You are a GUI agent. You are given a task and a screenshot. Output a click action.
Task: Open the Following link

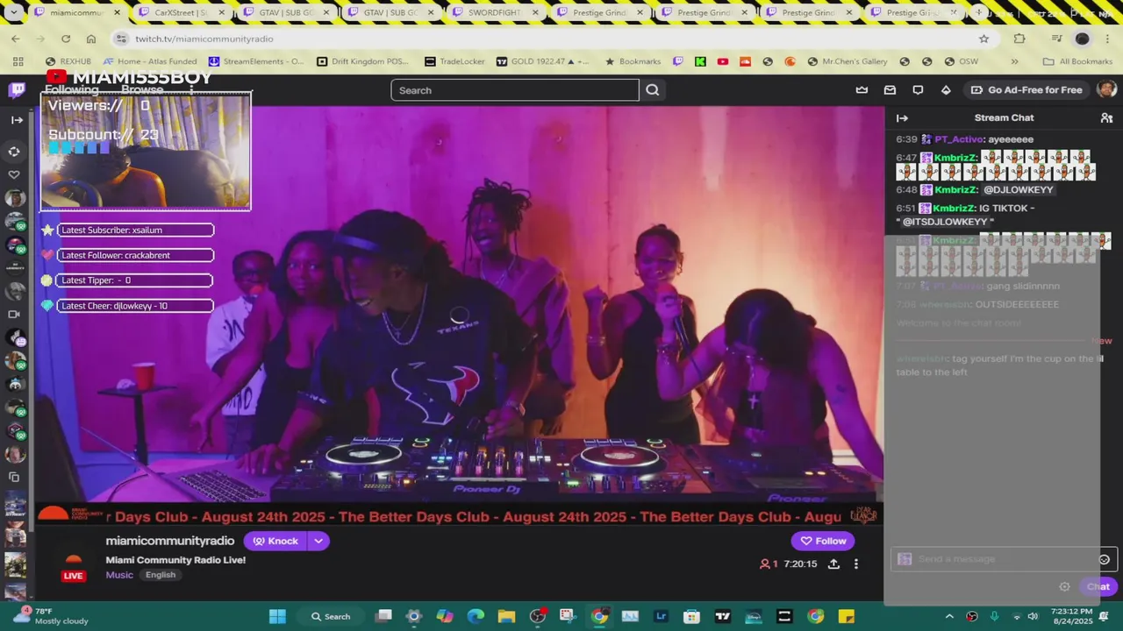pyautogui.click(x=71, y=90)
